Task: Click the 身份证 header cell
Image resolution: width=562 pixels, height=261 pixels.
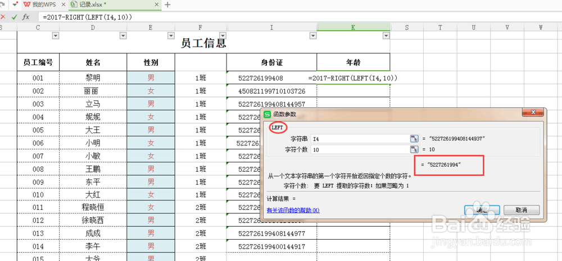Action: click(271, 62)
